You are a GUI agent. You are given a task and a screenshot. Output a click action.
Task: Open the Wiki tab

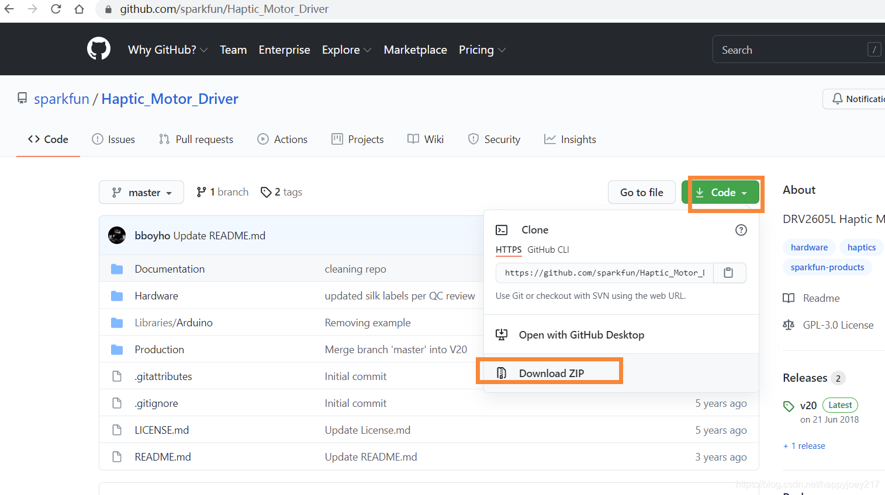pos(426,139)
